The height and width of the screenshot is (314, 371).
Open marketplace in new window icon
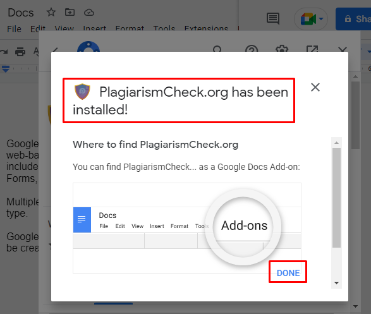coord(312,49)
